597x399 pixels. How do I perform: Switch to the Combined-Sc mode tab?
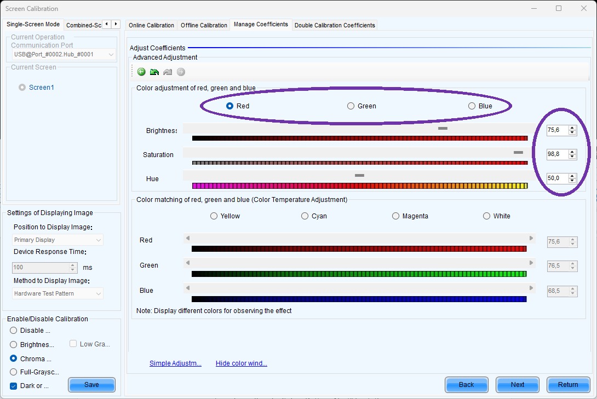[x=83, y=25]
